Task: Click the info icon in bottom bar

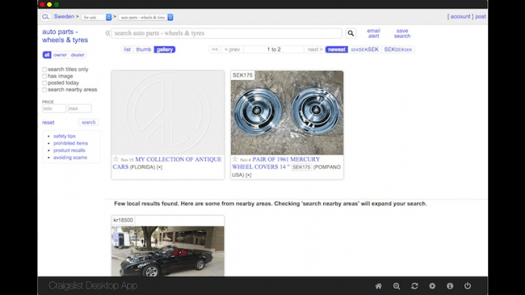Action: pos(450,286)
